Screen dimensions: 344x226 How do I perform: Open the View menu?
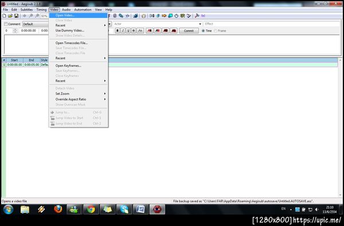[x=98, y=10]
